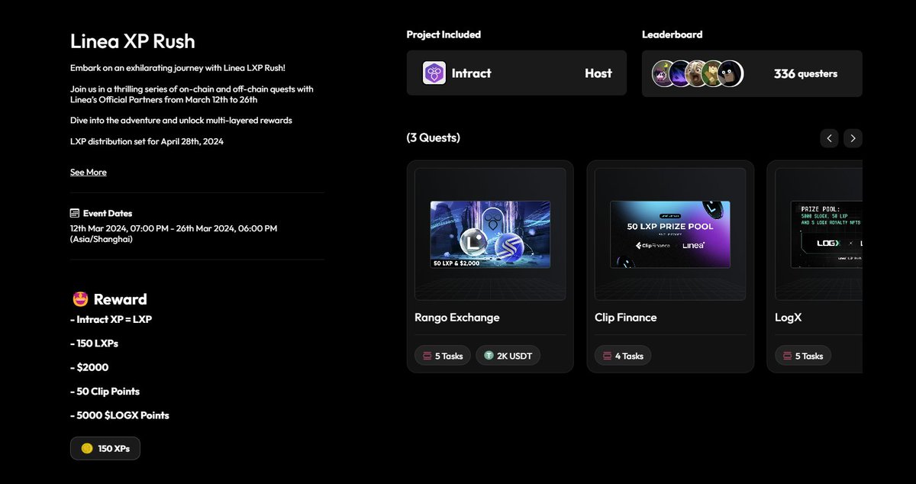Click the 4 Tasks badge on Clip Finance

623,356
